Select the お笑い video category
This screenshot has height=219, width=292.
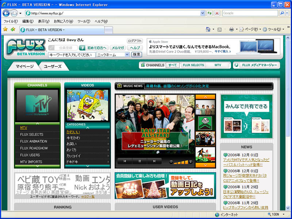pyautogui.click(x=71, y=144)
